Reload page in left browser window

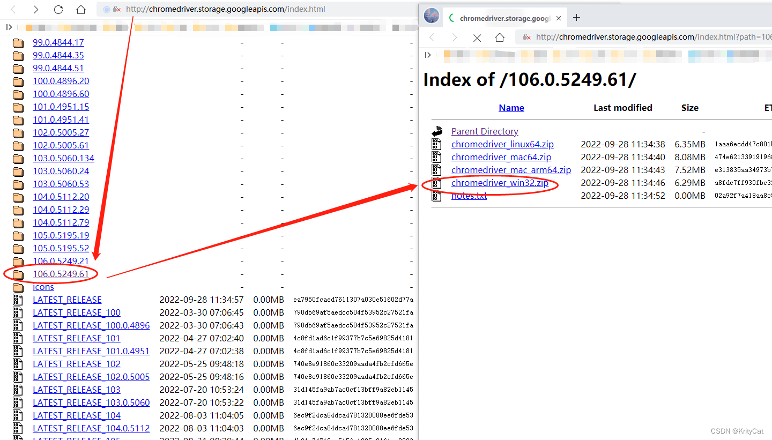58,10
